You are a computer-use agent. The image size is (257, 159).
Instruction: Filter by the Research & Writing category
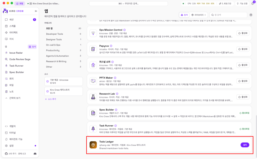(63, 61)
